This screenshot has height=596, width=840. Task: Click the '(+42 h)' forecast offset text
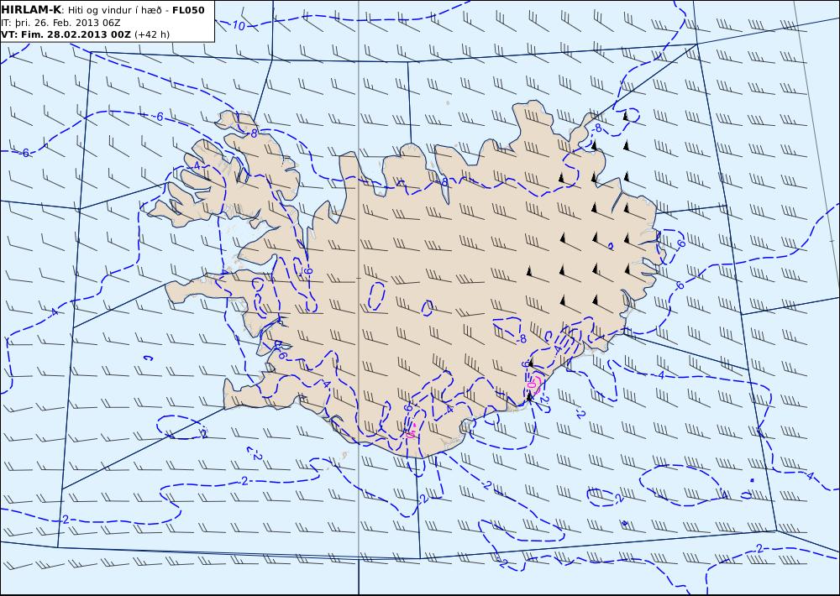pos(151,34)
